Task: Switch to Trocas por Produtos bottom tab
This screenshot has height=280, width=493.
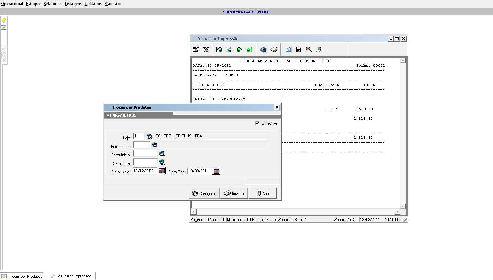Action: (x=22, y=276)
